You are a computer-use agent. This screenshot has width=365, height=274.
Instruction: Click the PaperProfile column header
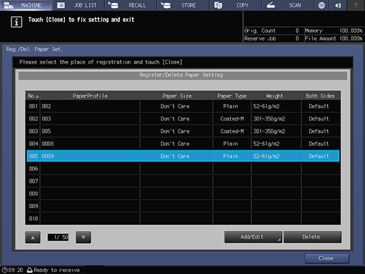point(90,96)
